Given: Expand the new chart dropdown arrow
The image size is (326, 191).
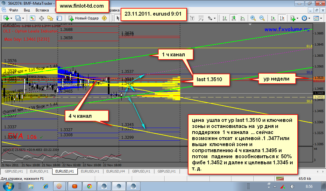Looking at the screenshot, I should point(11,18).
